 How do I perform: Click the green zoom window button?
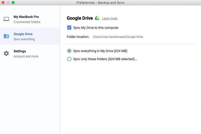click(x=13, y=3)
